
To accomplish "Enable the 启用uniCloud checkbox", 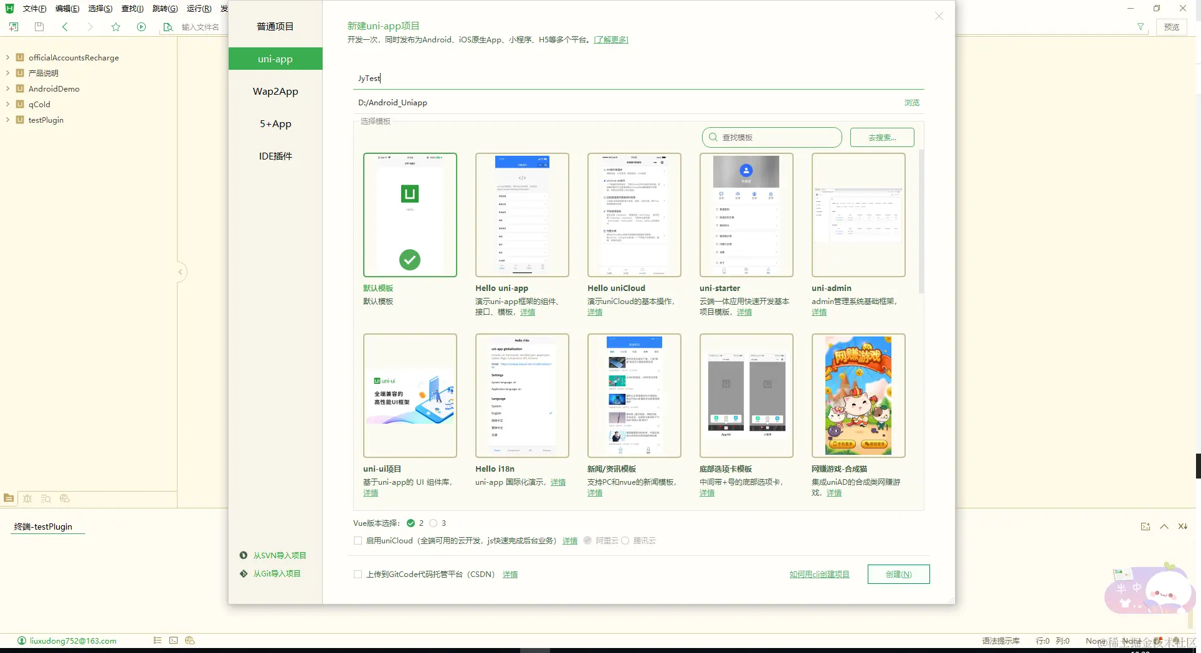I will 358,540.
